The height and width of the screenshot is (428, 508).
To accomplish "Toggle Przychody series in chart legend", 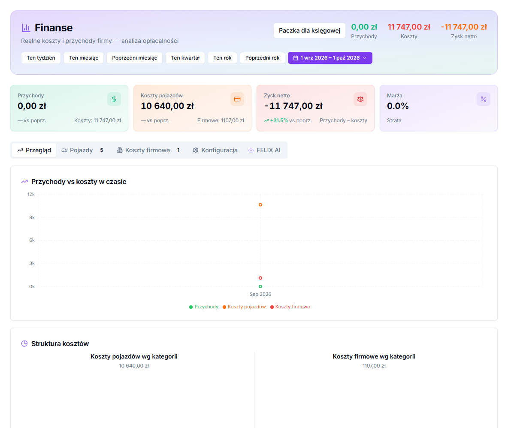I will pos(204,307).
